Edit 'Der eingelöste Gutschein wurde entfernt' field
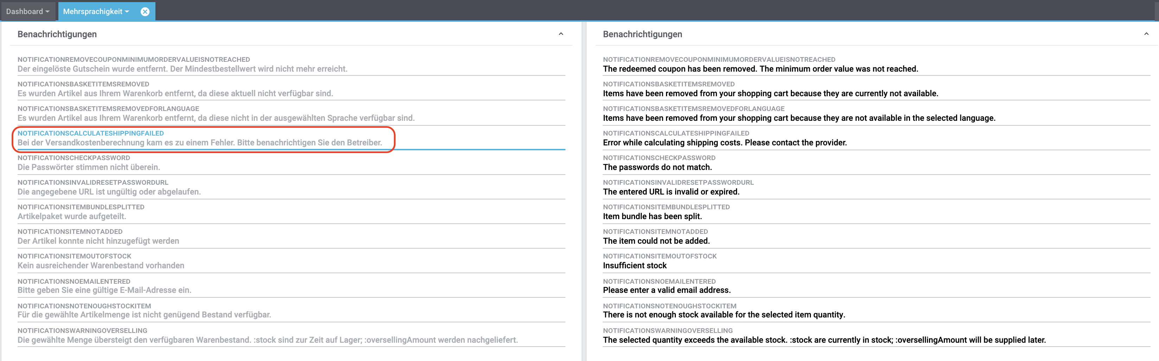This screenshot has height=361, width=1159. [291, 69]
